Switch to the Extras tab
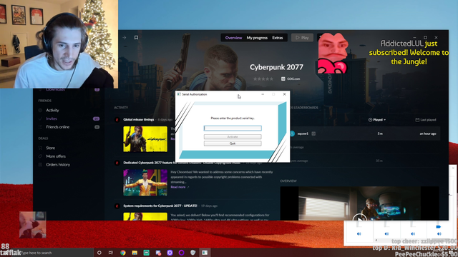The width and height of the screenshot is (458, 257). [x=278, y=38]
